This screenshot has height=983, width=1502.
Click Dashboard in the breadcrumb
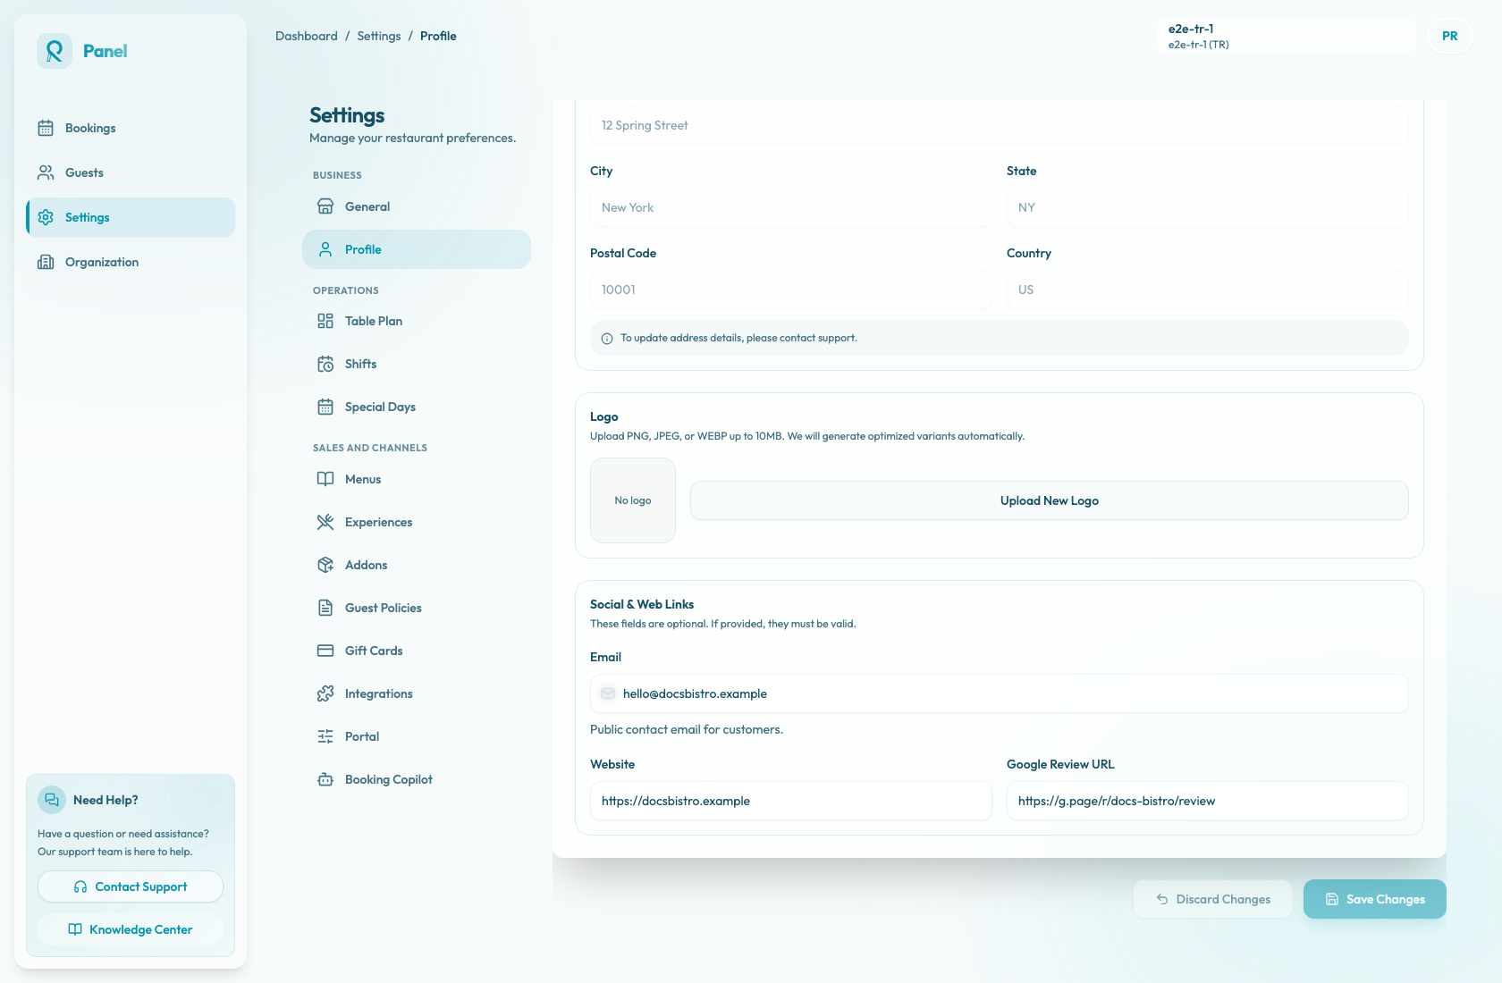(x=307, y=36)
